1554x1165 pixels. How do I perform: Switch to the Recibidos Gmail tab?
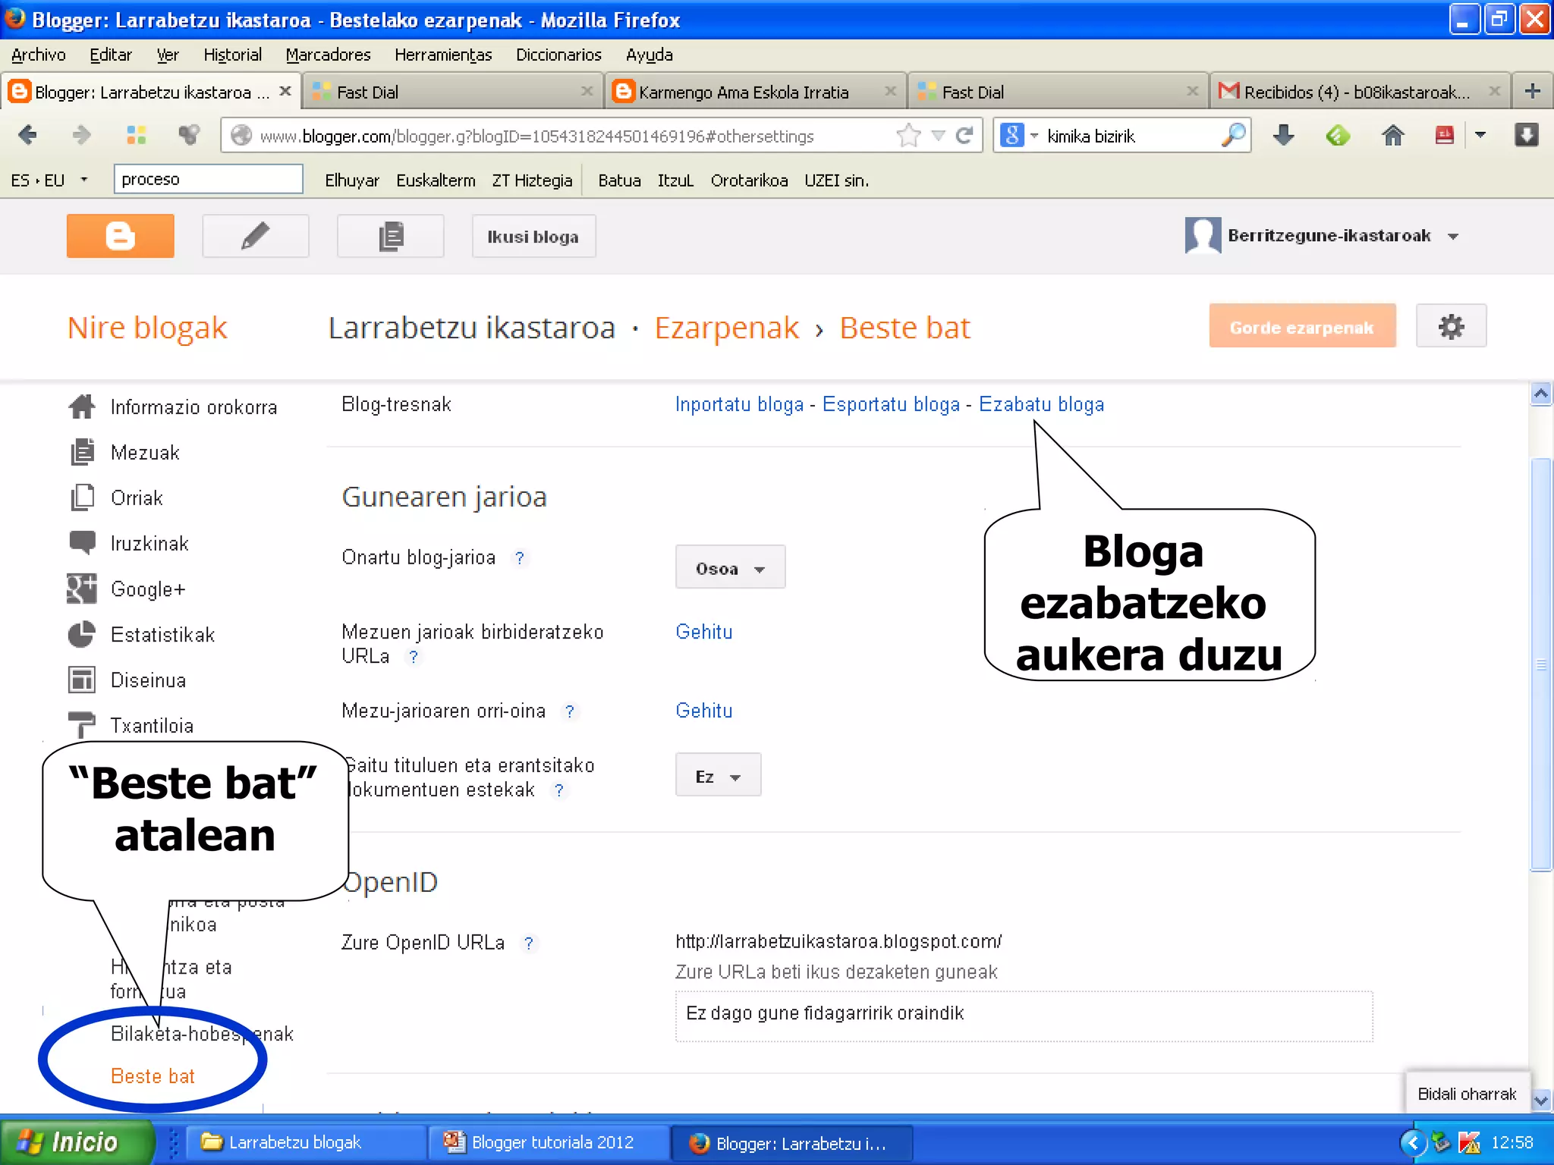tap(1358, 91)
